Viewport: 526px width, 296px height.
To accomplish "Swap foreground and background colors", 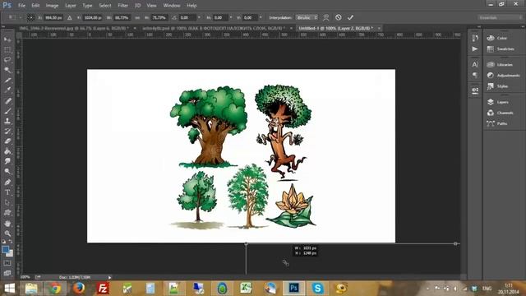I will tap(11, 241).
